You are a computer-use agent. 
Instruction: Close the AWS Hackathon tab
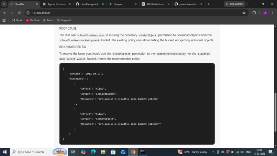[x=168, y=4]
